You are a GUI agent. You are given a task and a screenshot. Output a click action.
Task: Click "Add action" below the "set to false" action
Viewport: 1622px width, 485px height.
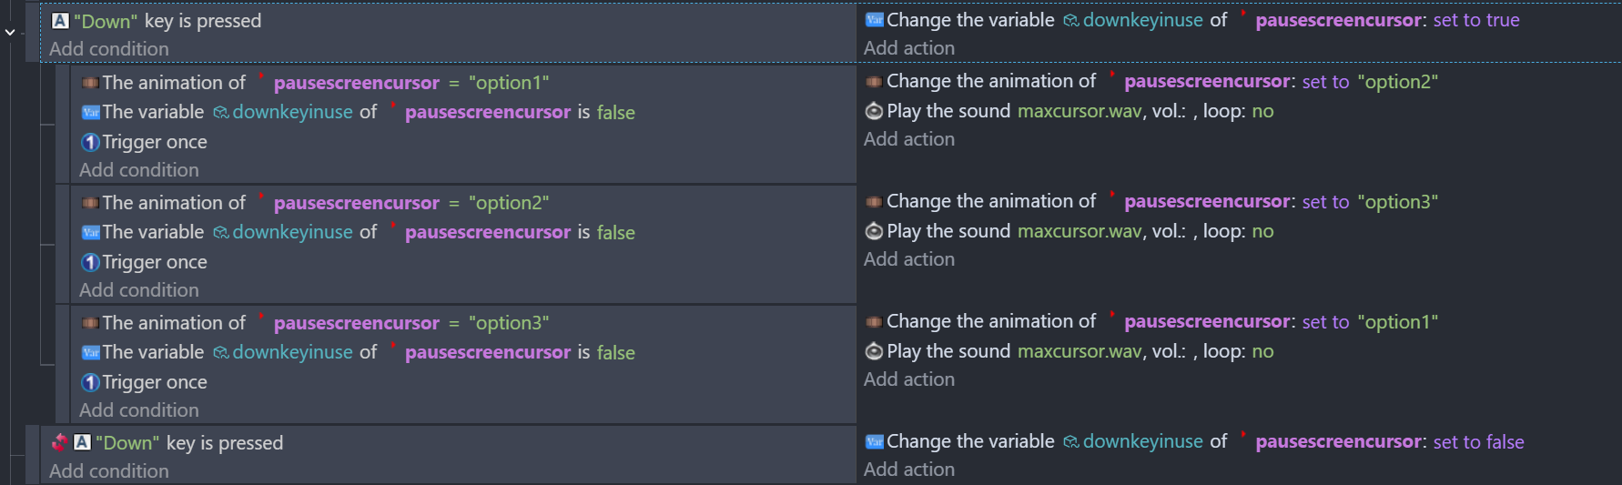pyautogui.click(x=908, y=470)
